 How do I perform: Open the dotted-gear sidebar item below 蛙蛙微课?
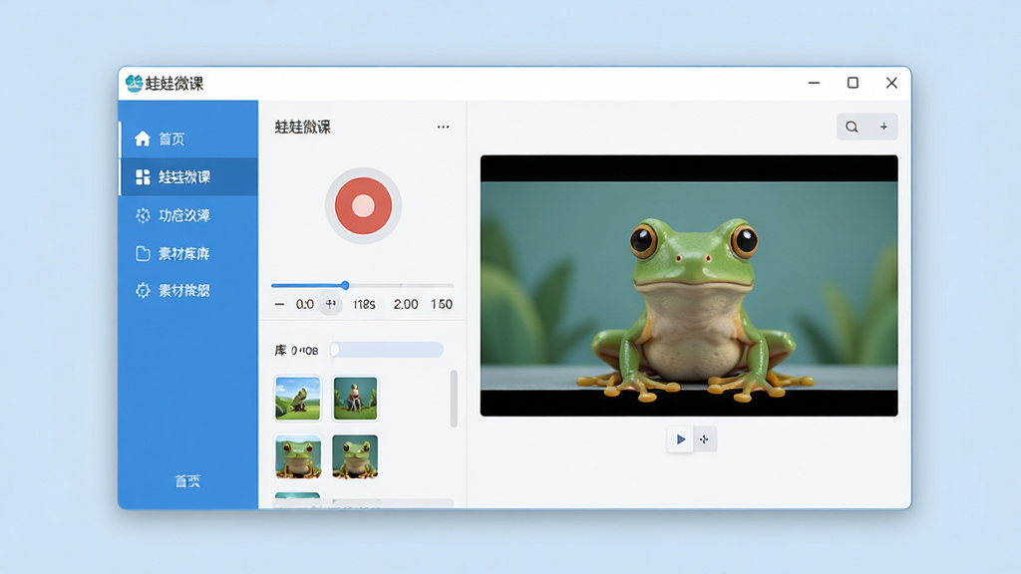pyautogui.click(x=188, y=215)
